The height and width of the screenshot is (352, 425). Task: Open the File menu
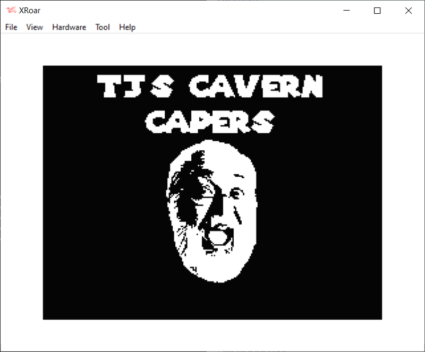coord(11,27)
